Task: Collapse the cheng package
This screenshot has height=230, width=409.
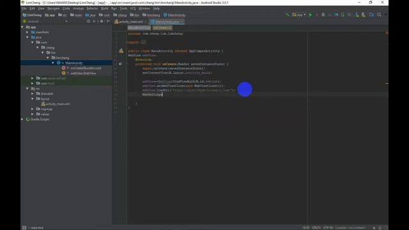Action: pos(38,47)
